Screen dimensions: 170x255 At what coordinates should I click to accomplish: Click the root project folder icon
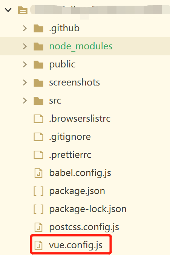coord(23,10)
